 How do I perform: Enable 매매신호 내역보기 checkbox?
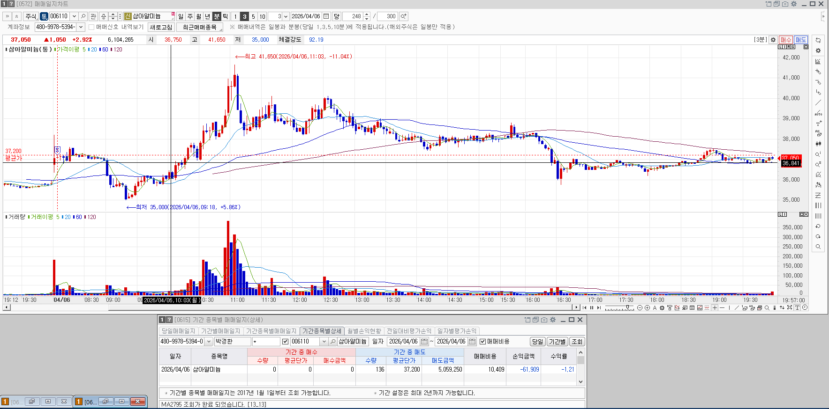coord(91,27)
